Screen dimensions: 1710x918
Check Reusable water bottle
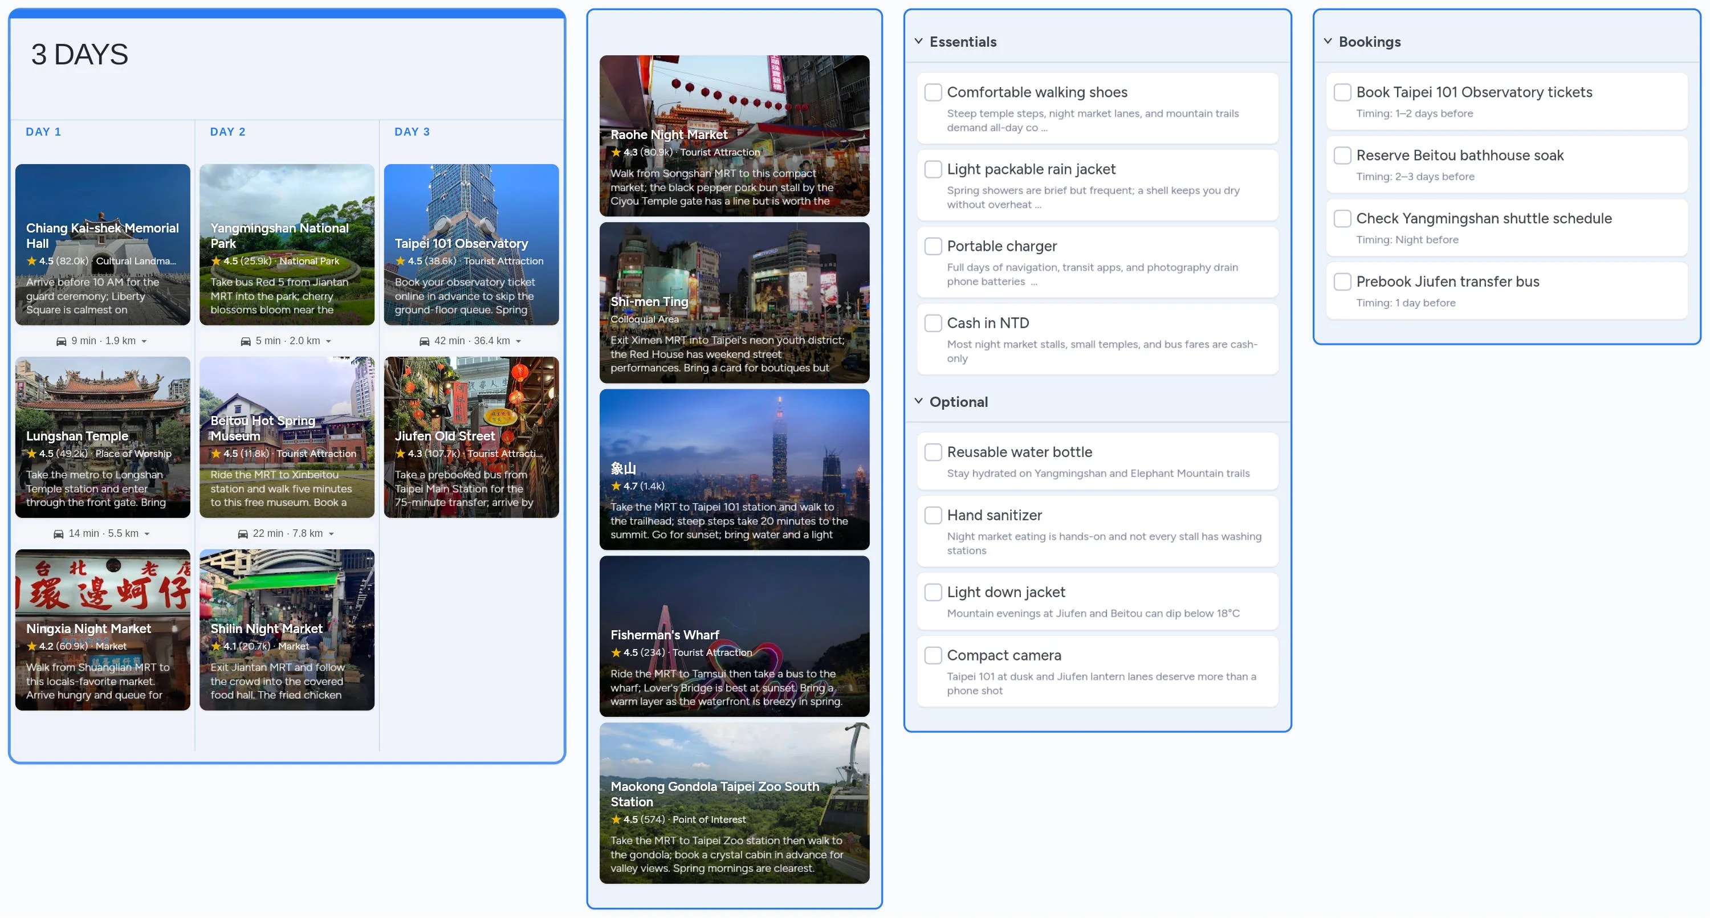[933, 452]
